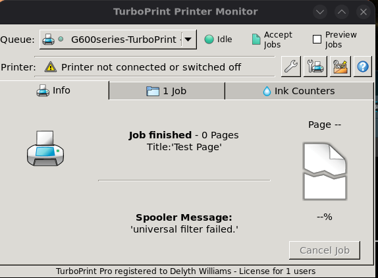Image resolution: width=378 pixels, height=278 pixels.
Task: Click the 'Spooler Message:' heading
Action: click(184, 217)
